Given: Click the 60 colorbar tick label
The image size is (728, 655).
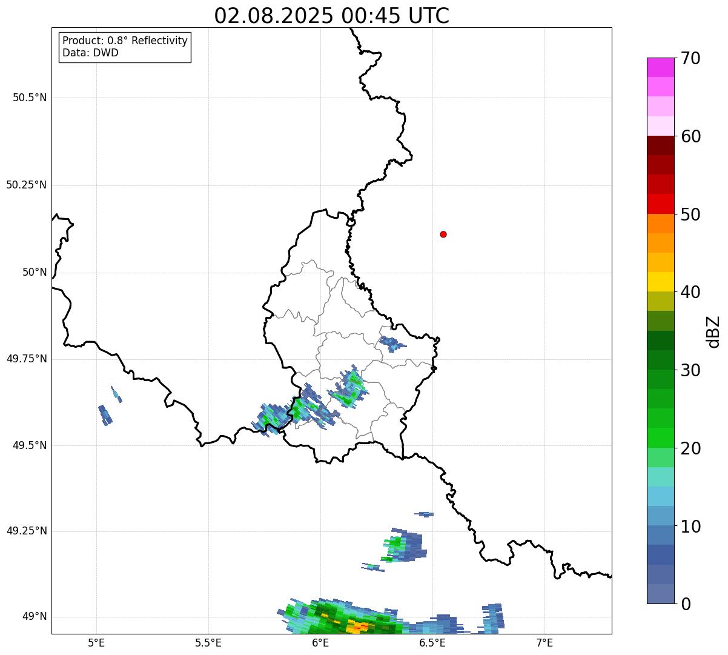Looking at the screenshot, I should (690, 136).
